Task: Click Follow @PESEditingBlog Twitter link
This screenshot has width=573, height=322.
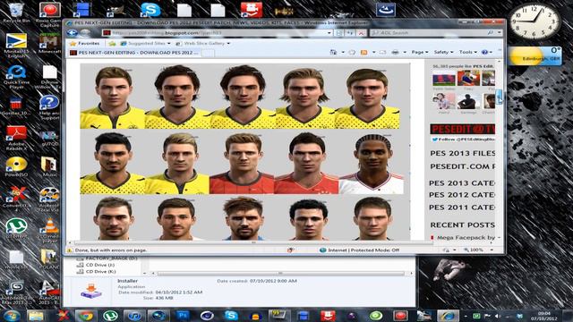Action: [464, 140]
